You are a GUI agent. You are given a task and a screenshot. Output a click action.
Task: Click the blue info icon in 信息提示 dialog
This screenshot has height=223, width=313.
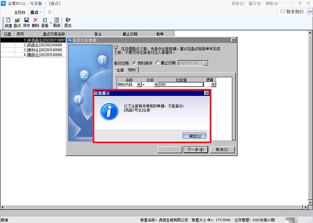click(109, 111)
